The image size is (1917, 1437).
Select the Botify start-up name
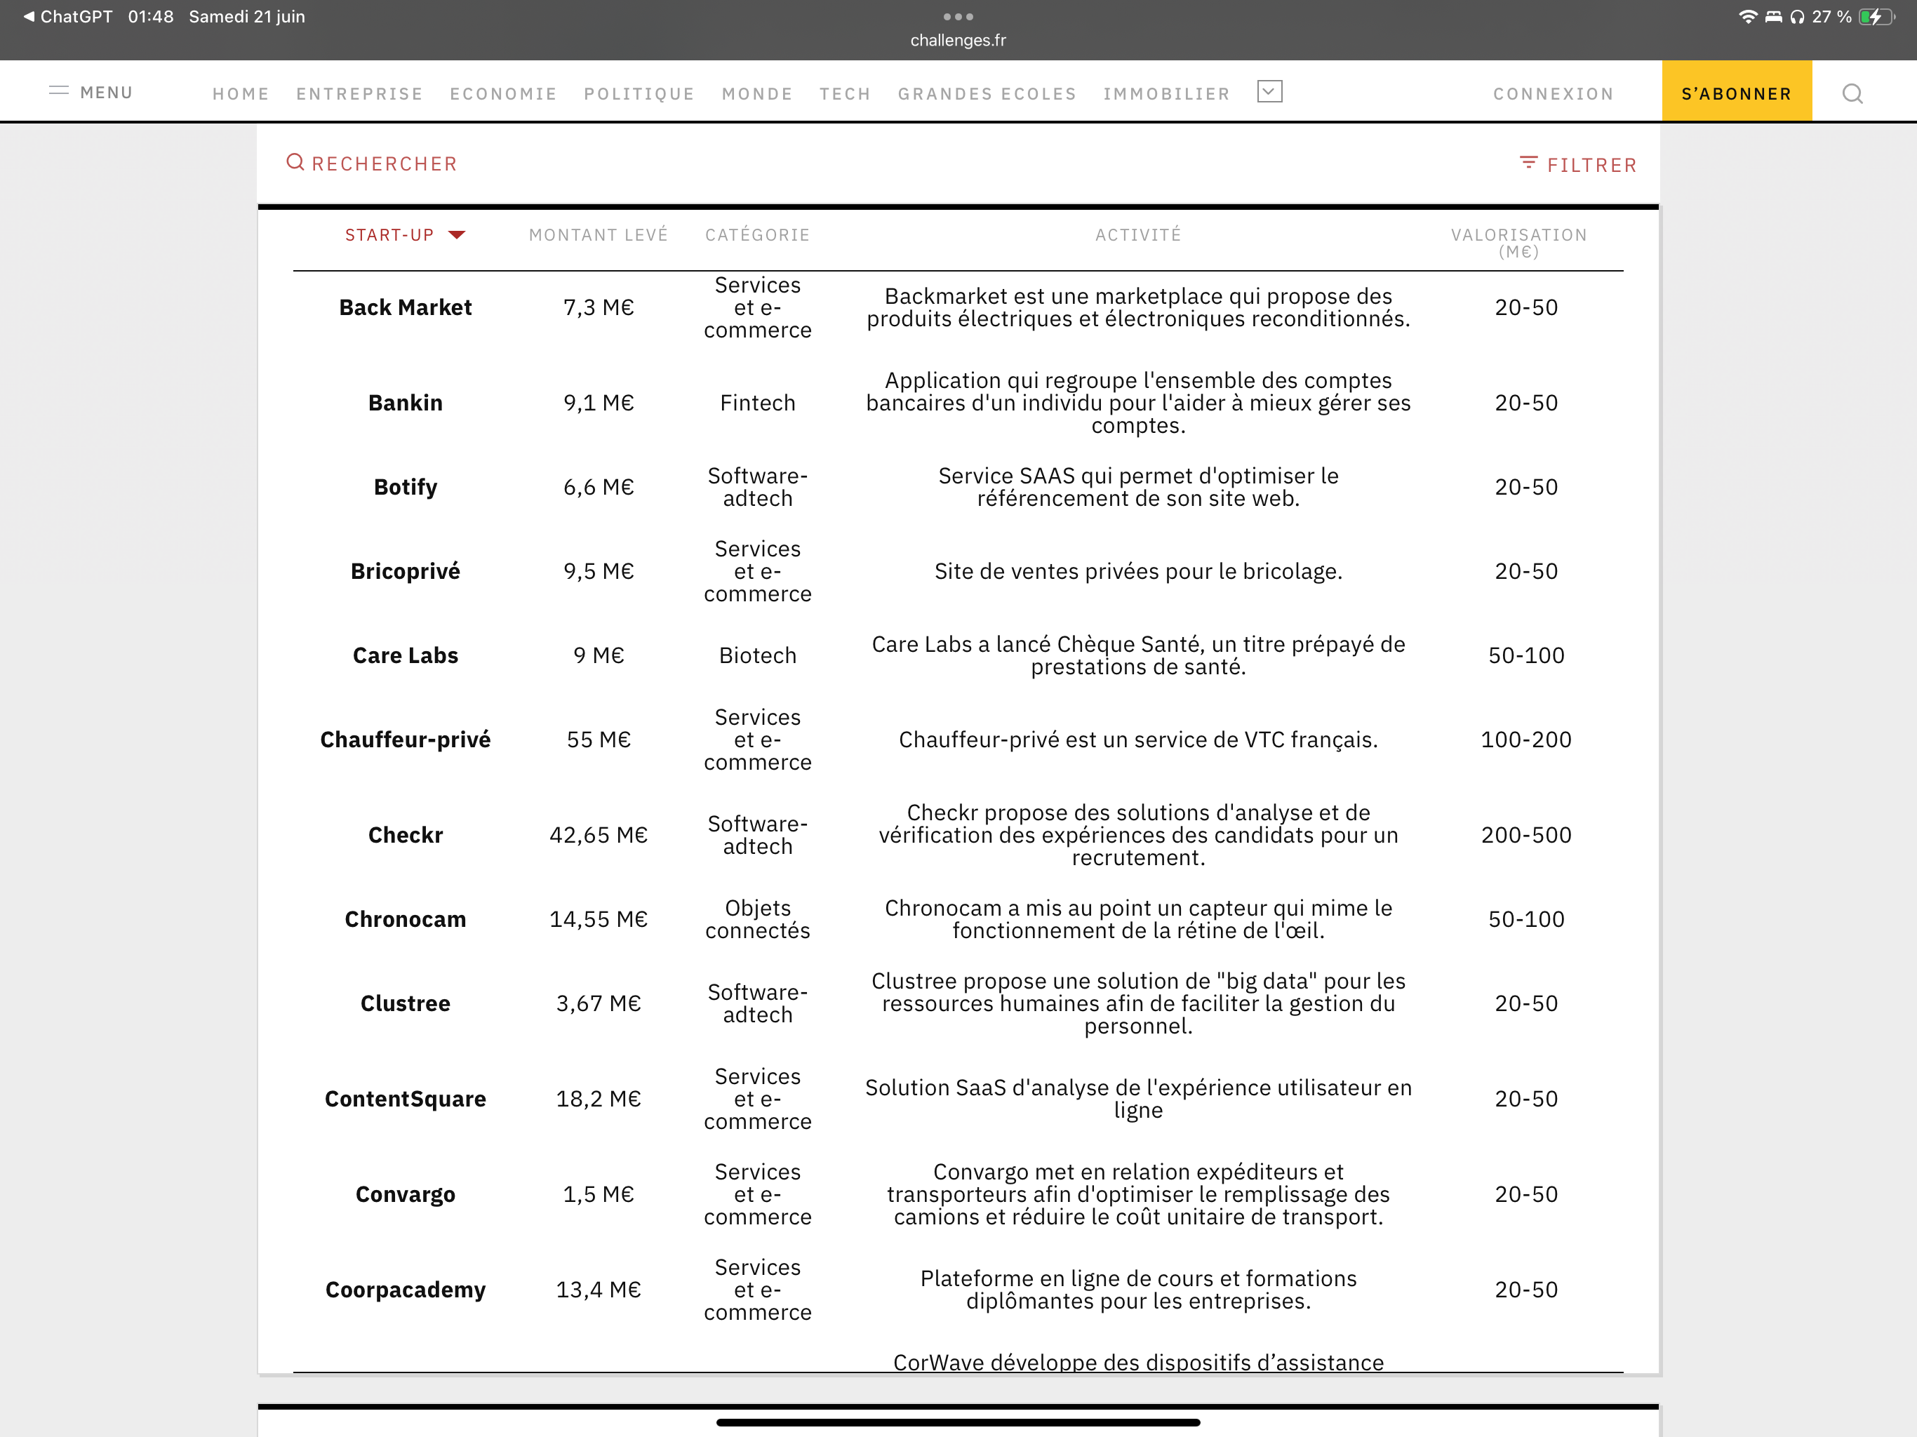coord(406,487)
